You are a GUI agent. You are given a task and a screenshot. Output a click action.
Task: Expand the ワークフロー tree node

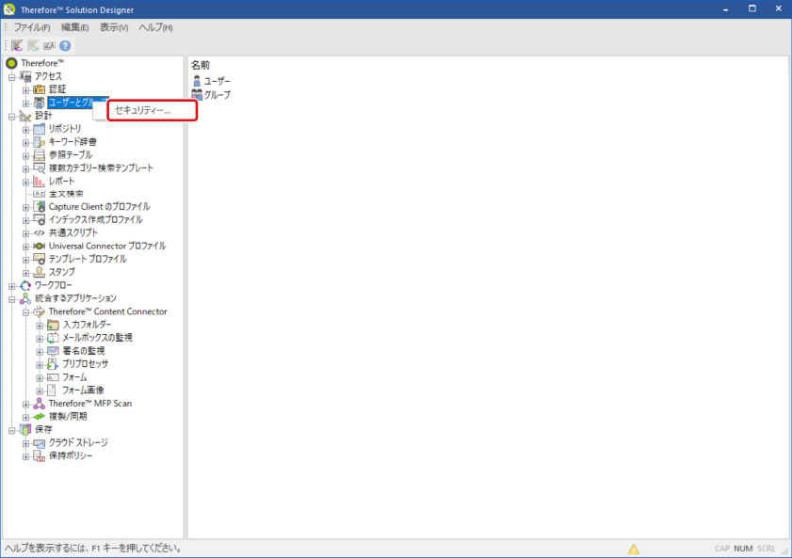tap(12, 285)
